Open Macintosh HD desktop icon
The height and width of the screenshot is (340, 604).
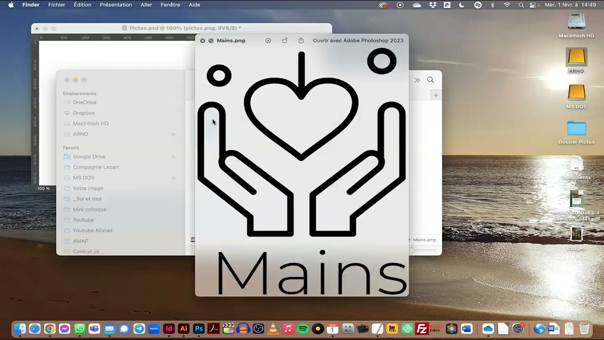(576, 22)
